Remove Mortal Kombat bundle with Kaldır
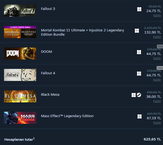The width and height of the screenshot is (163, 145). click(x=157, y=37)
